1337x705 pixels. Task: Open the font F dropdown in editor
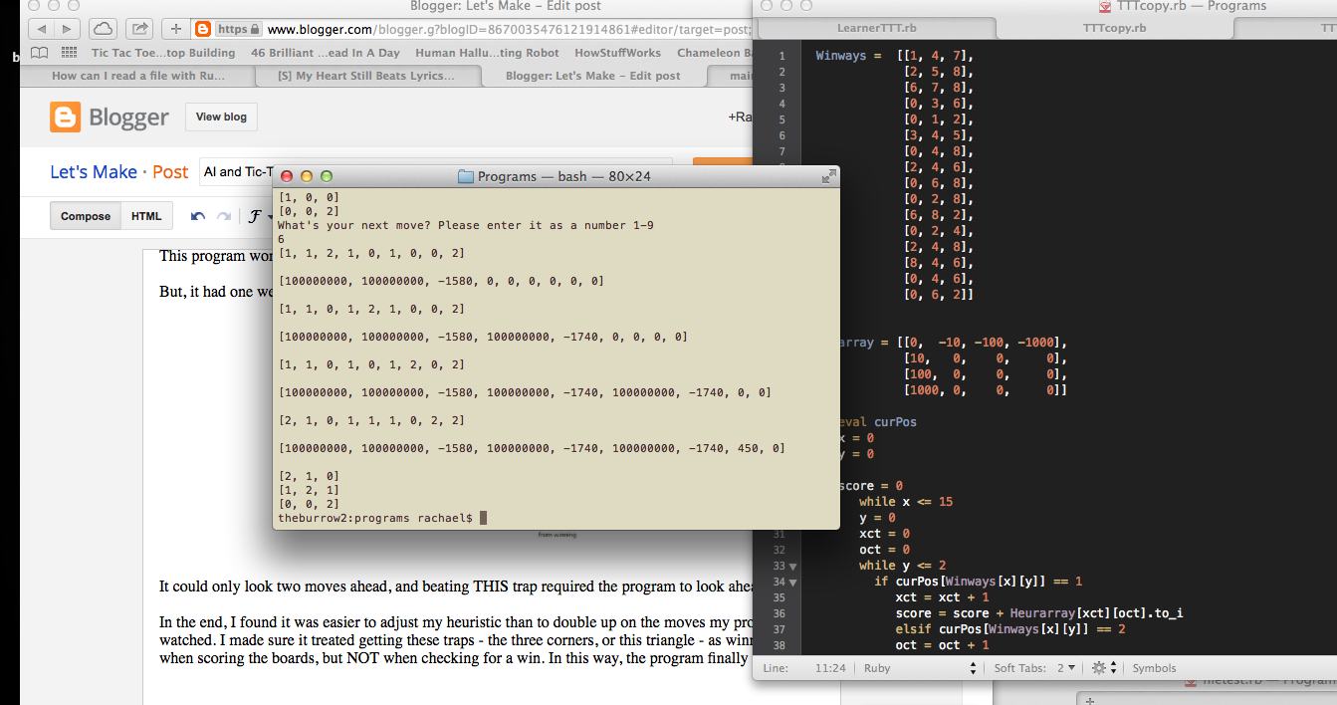click(260, 216)
